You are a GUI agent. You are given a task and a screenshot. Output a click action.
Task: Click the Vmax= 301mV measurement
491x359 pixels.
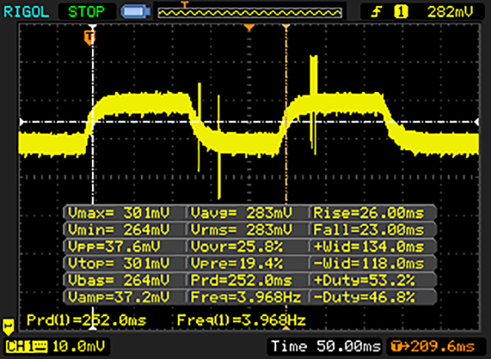click(119, 212)
